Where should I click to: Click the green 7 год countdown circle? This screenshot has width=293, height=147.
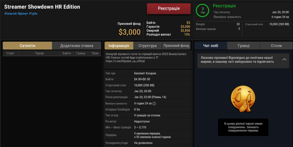tap(202, 11)
